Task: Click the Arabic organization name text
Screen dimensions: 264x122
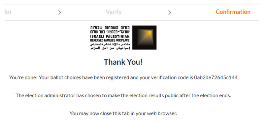Action: [x=110, y=46]
